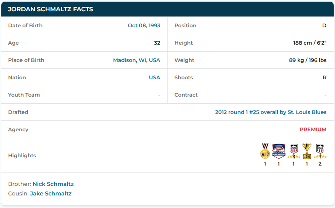
Task: Click the Jordan Schmaltz Facts header
Action: [50, 9]
